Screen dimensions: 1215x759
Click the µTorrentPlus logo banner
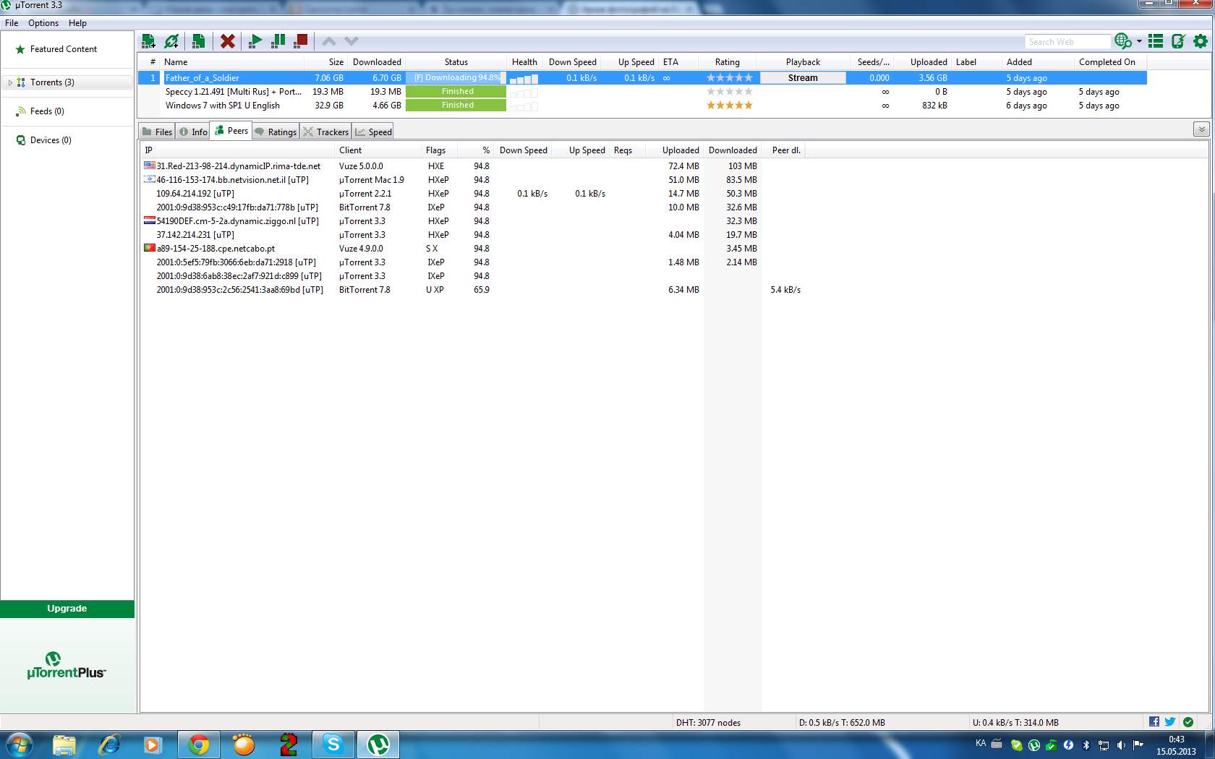[x=67, y=666]
